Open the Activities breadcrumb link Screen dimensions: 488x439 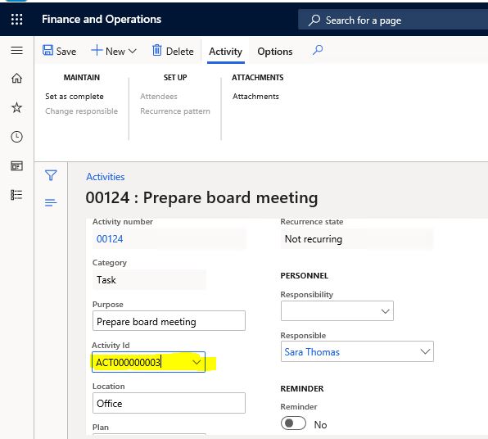pos(106,177)
